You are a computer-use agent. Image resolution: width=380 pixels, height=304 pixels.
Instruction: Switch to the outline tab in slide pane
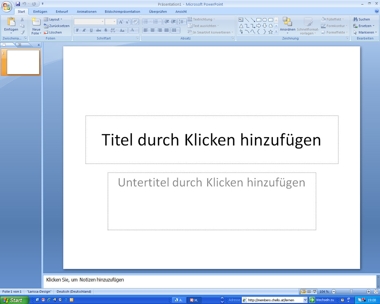click(19, 44)
